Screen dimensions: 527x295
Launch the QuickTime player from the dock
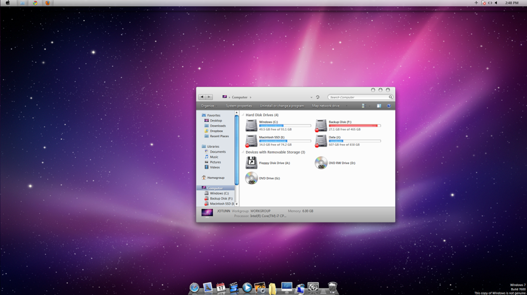[x=247, y=288]
